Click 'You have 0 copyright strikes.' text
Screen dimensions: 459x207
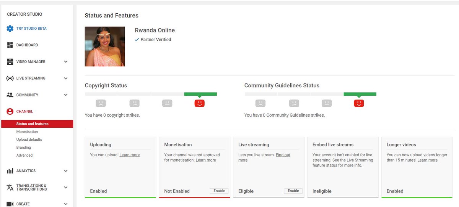[112, 115]
